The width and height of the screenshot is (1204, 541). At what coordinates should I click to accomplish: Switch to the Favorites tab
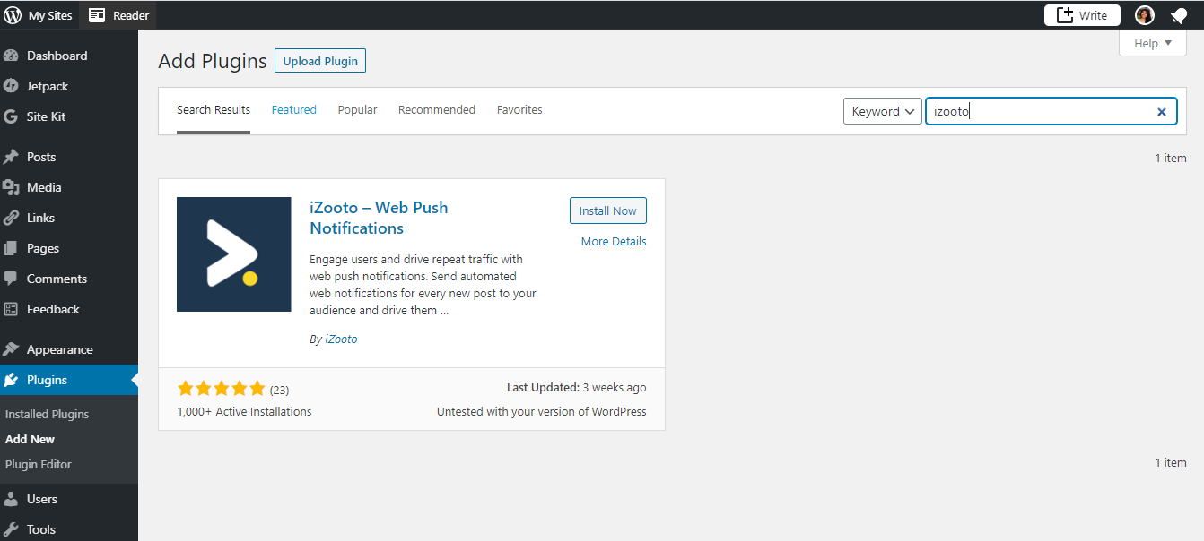point(519,109)
